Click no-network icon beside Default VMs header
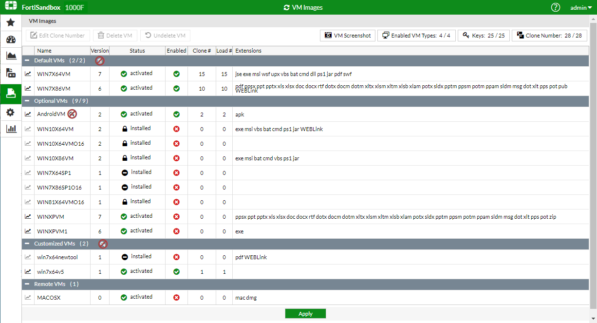The image size is (597, 323). [100, 61]
